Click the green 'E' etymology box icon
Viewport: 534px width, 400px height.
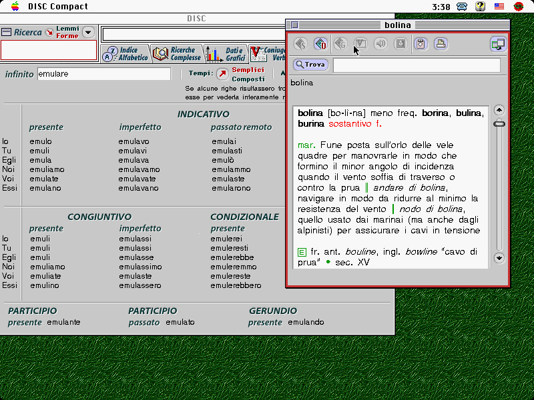pos(302,252)
